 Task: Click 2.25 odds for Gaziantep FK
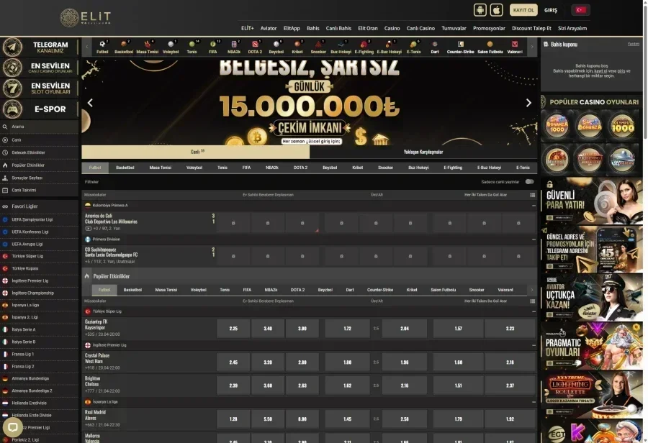pos(233,329)
